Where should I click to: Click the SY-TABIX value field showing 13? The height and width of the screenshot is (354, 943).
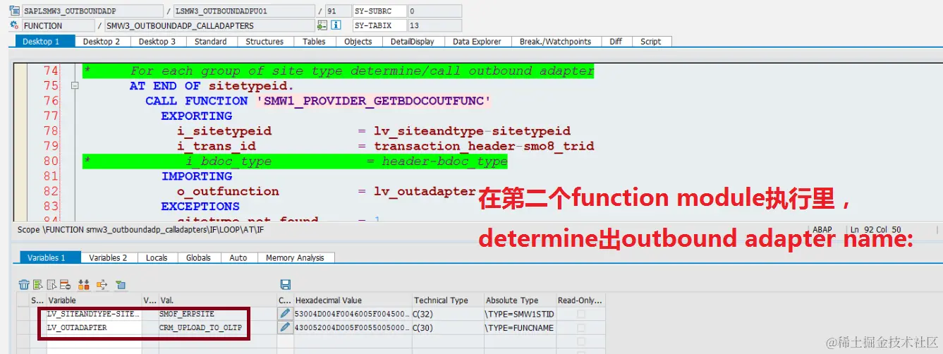(x=434, y=25)
